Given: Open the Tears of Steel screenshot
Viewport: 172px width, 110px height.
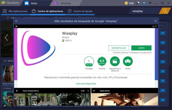Looking at the screenshot, I should pos(52,97).
